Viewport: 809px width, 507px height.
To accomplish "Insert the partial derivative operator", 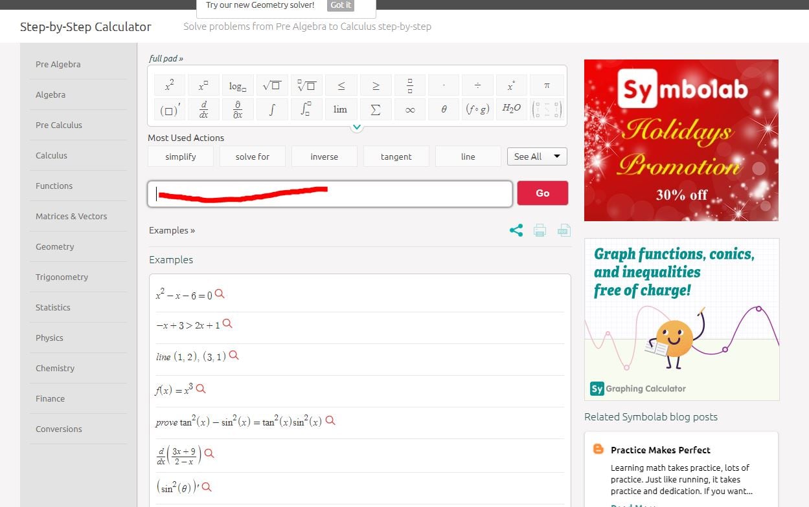I will coord(238,109).
